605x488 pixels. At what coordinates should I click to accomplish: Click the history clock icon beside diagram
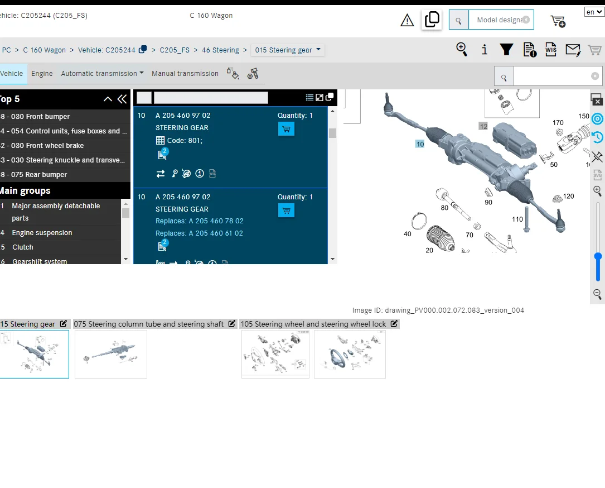[597, 137]
